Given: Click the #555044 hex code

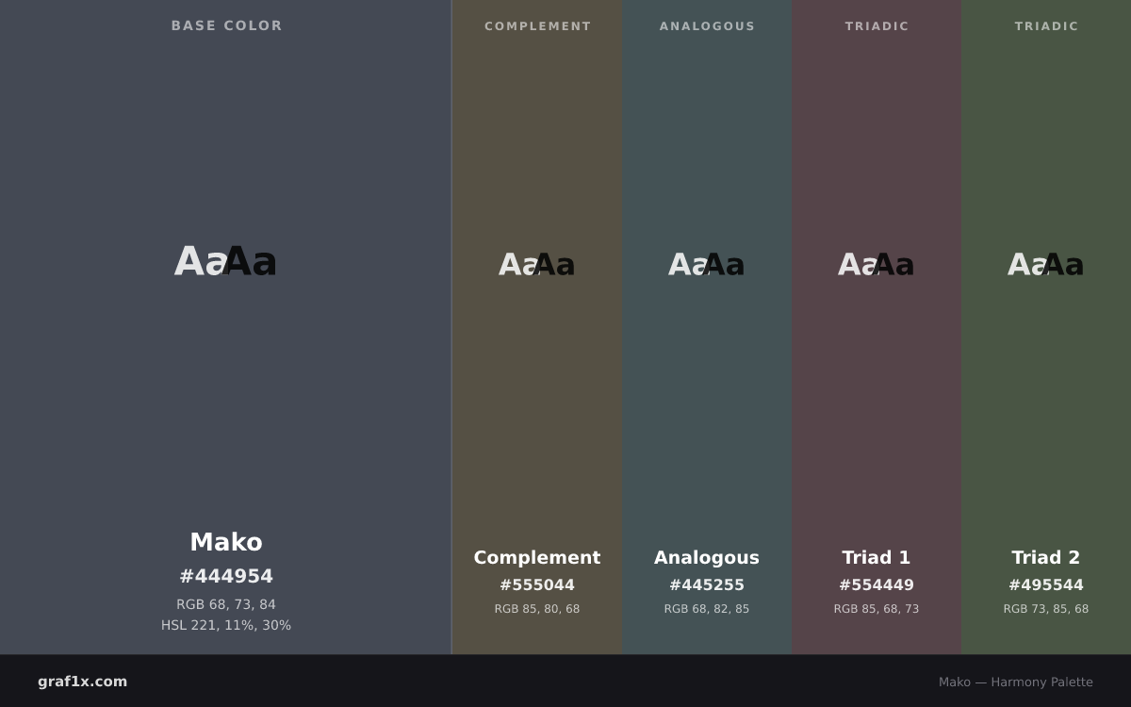Looking at the screenshot, I should tap(537, 585).
